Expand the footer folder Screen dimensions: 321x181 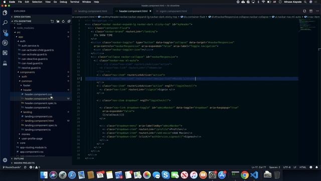pos(27,85)
